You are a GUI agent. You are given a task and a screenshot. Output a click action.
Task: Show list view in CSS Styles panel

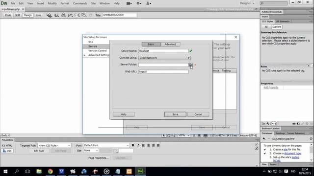[269, 124]
